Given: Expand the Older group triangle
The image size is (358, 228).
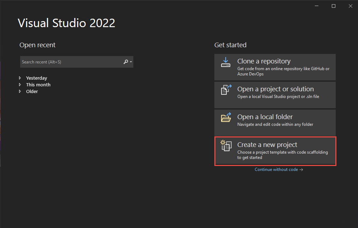Looking at the screenshot, I should coord(20,92).
